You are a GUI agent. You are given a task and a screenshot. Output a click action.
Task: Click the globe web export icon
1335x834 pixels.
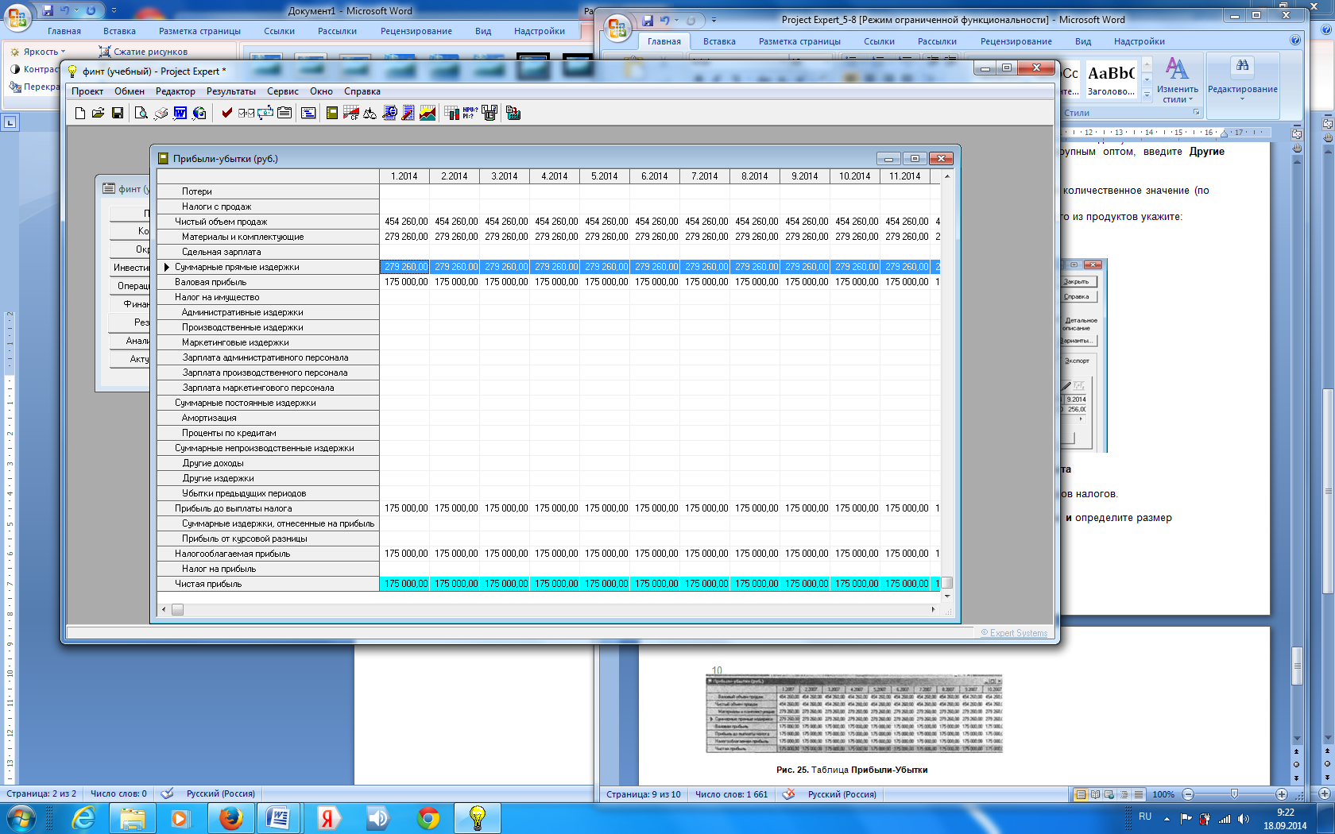(x=199, y=114)
